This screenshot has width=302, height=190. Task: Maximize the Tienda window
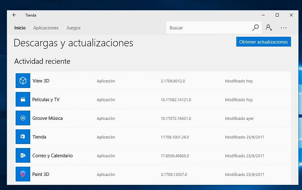(277, 15)
